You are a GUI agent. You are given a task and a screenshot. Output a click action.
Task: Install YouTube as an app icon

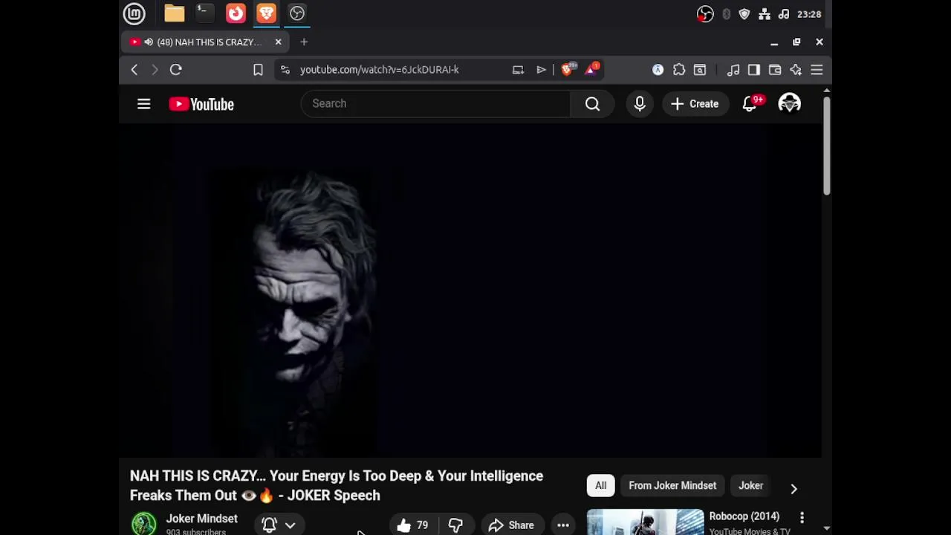(x=518, y=70)
